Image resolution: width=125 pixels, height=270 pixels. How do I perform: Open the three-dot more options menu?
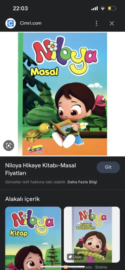[97, 23]
